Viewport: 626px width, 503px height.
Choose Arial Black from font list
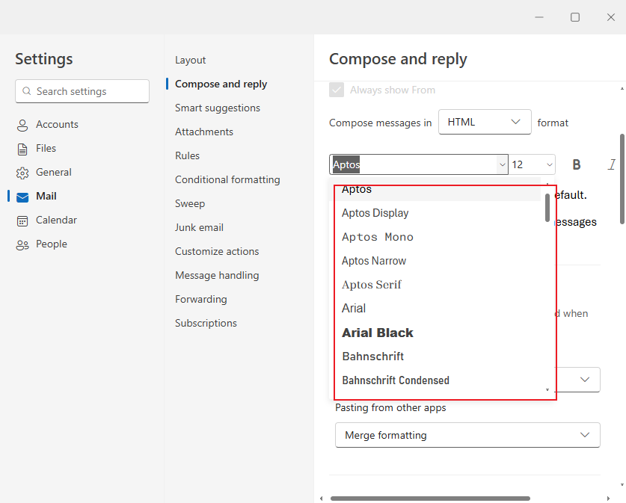378,333
